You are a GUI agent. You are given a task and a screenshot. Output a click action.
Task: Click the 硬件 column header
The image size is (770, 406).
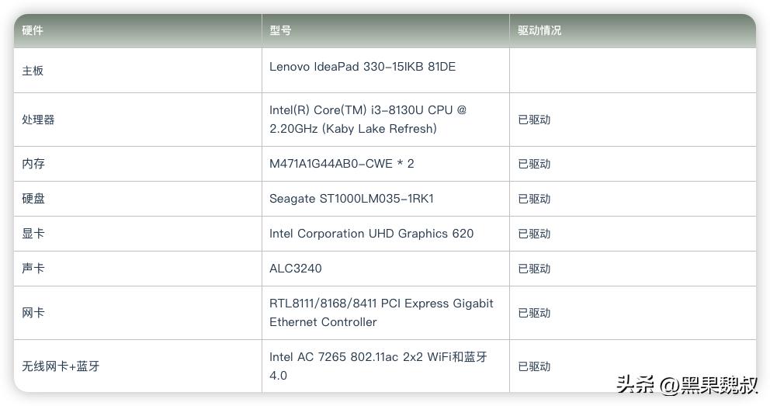tap(33, 30)
